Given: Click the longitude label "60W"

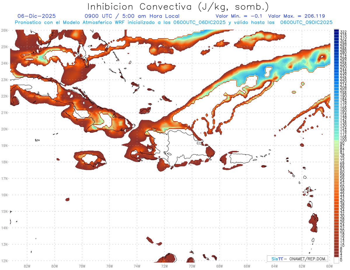Looking at the screenshot, I should click(x=329, y=266).
